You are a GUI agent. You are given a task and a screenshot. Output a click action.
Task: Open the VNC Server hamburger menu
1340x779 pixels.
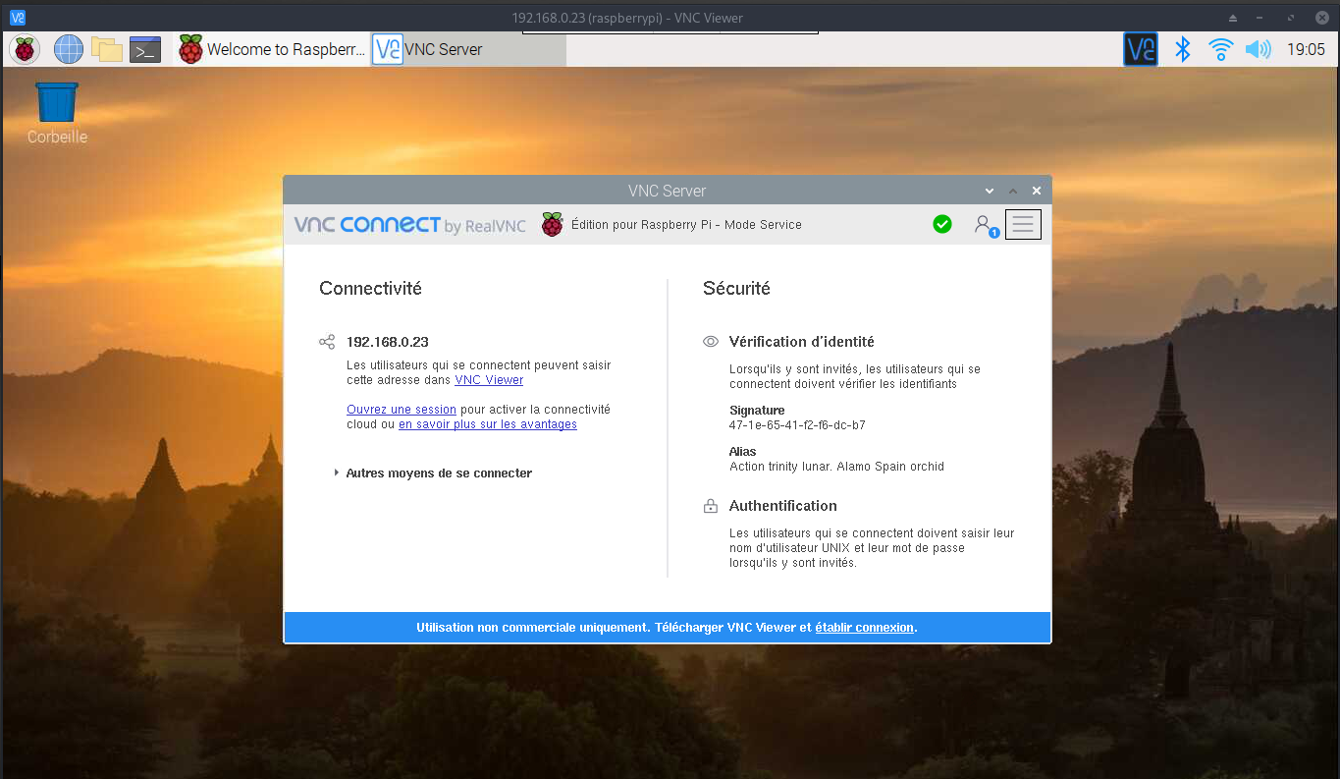tap(1023, 224)
